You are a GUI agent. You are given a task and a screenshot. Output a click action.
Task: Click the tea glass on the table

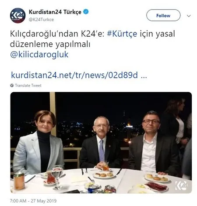click(x=51, y=177)
